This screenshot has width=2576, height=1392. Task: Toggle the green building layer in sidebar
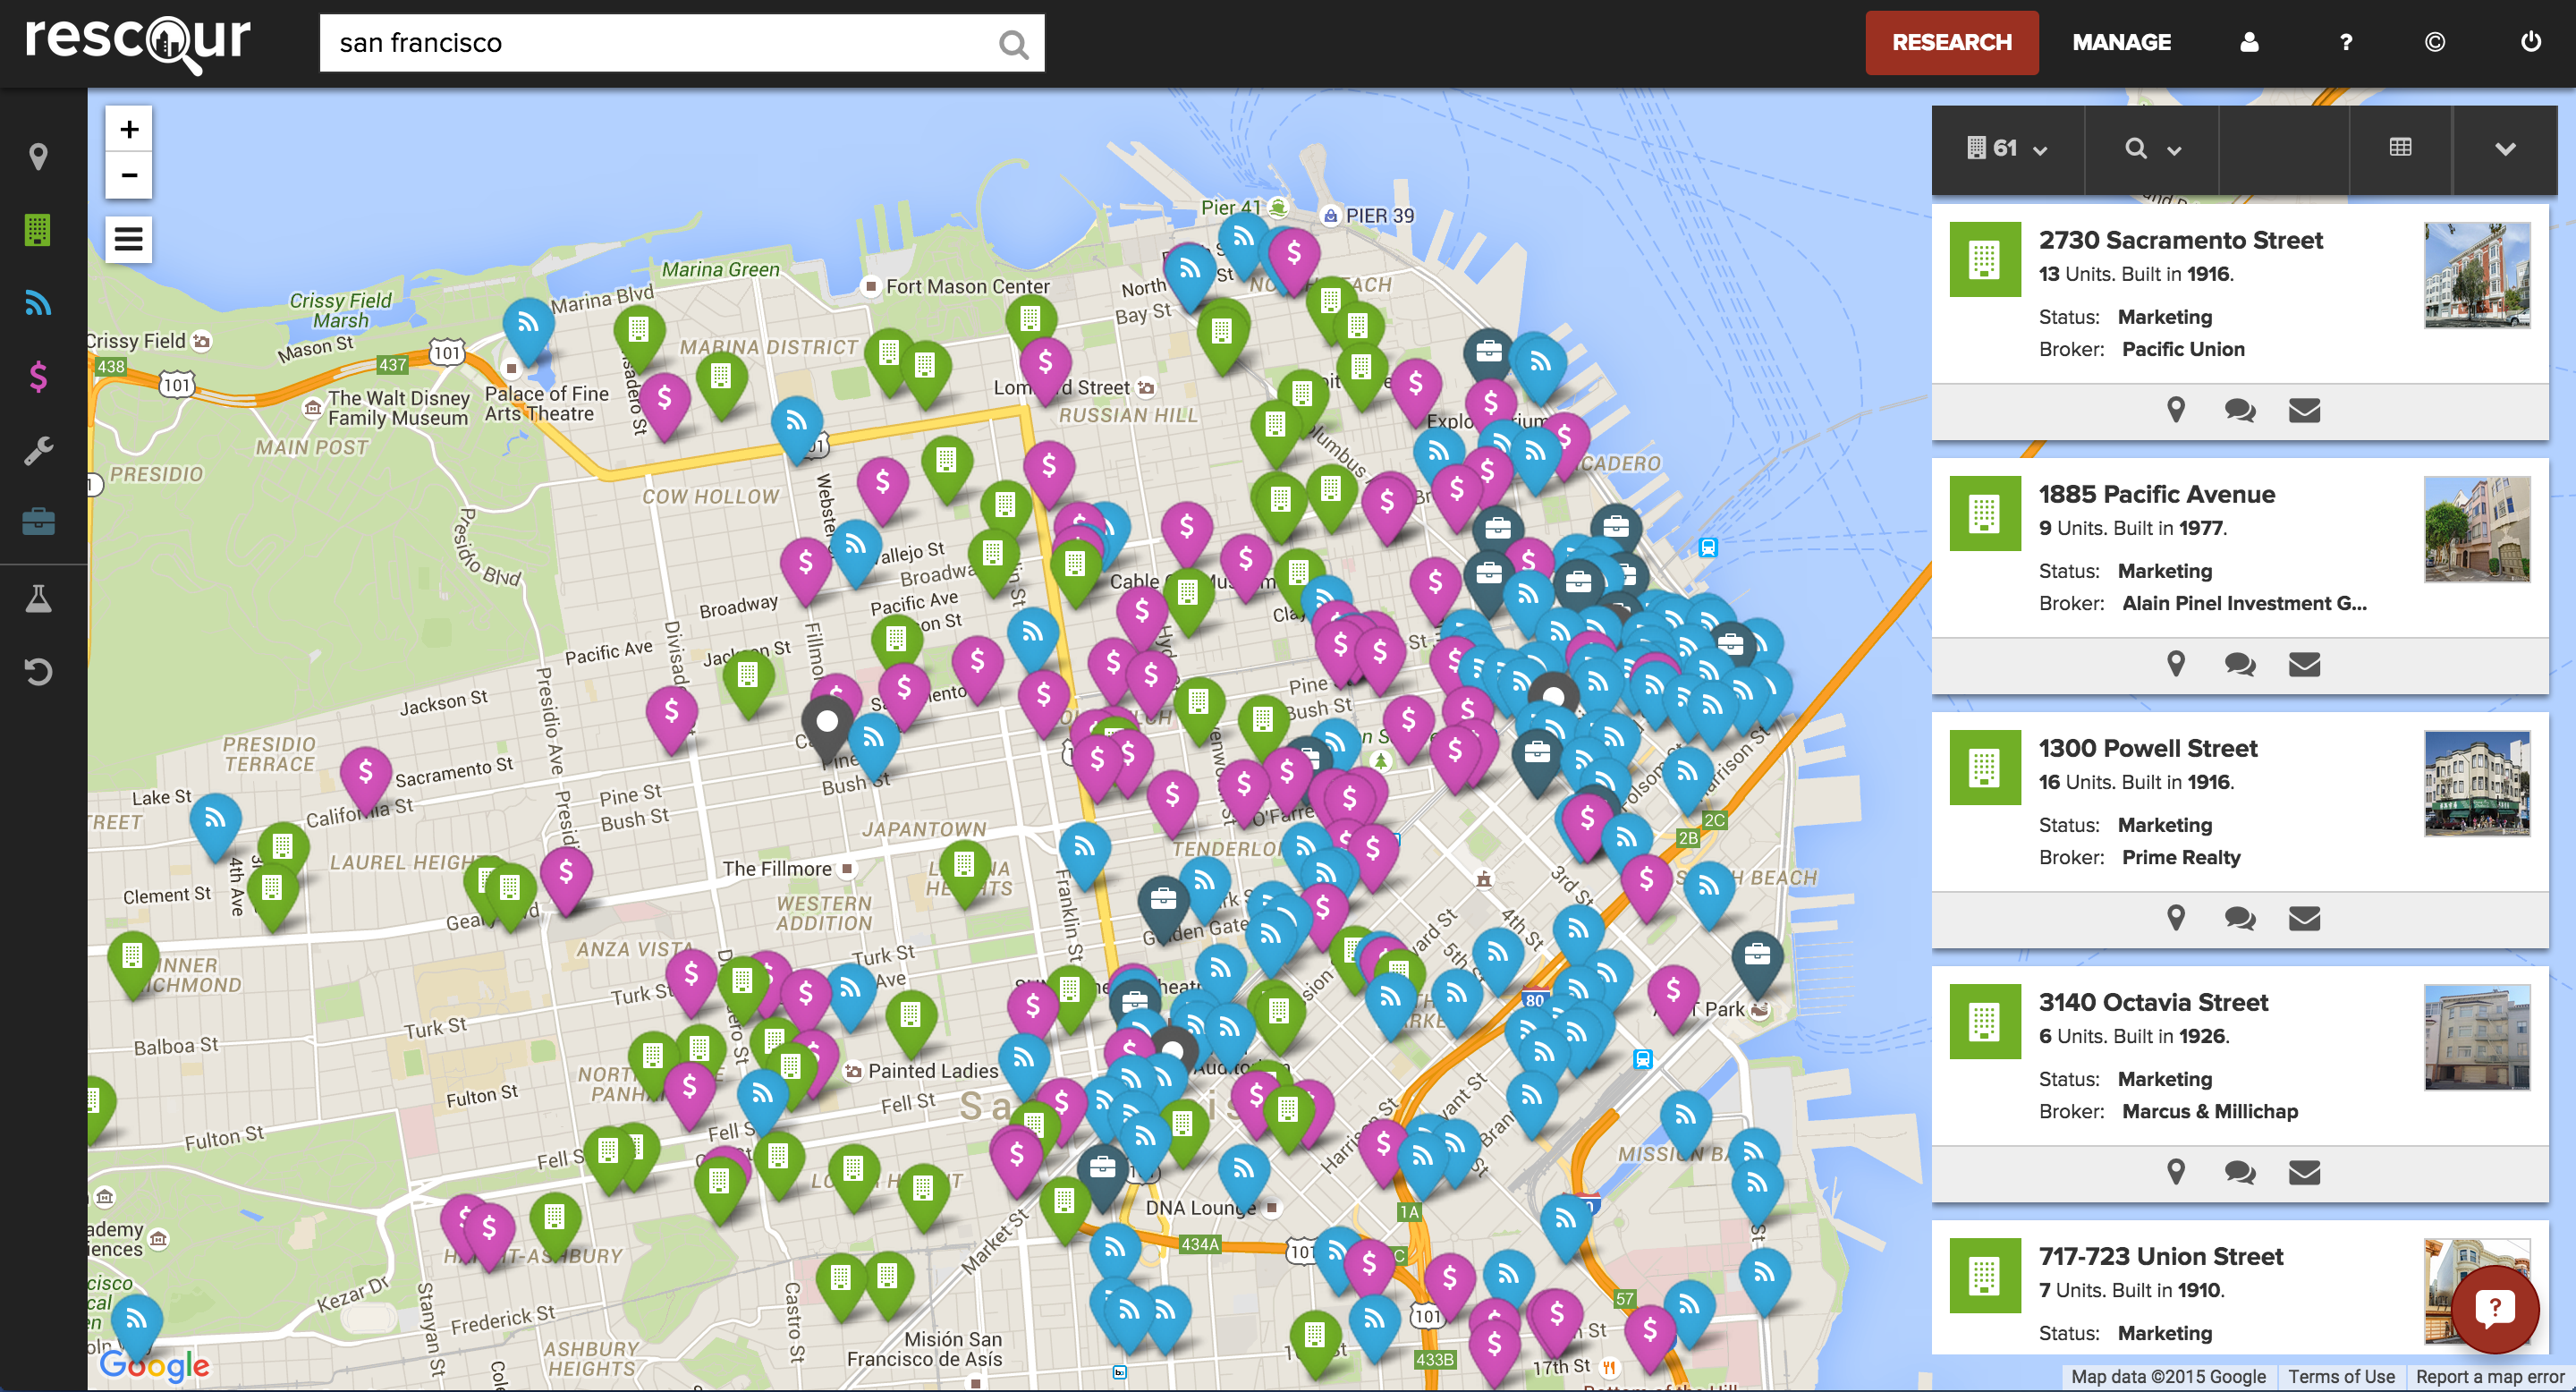tap(38, 230)
